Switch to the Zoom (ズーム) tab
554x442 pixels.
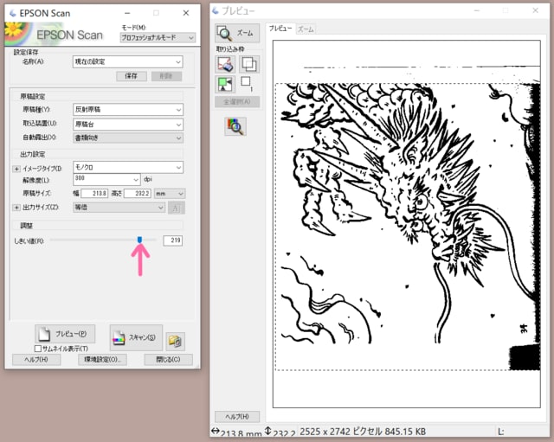pos(306,29)
